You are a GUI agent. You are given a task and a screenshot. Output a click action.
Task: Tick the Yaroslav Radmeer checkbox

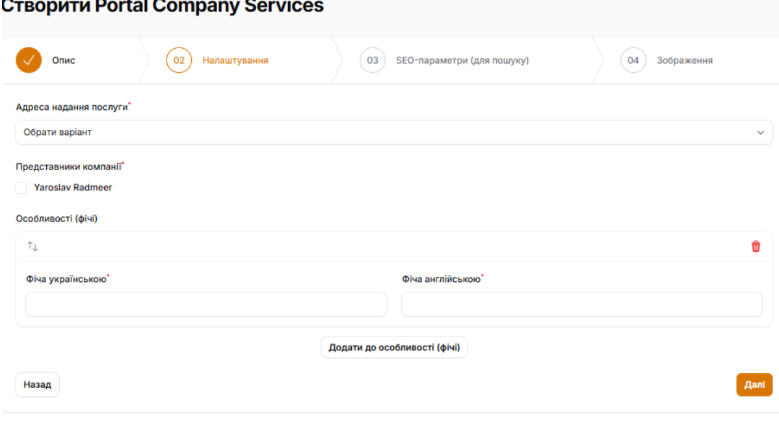pos(21,188)
